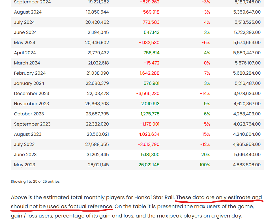The height and width of the screenshot is (224, 279).
Task: Click the loss value -773,583
Action: coord(150,22)
